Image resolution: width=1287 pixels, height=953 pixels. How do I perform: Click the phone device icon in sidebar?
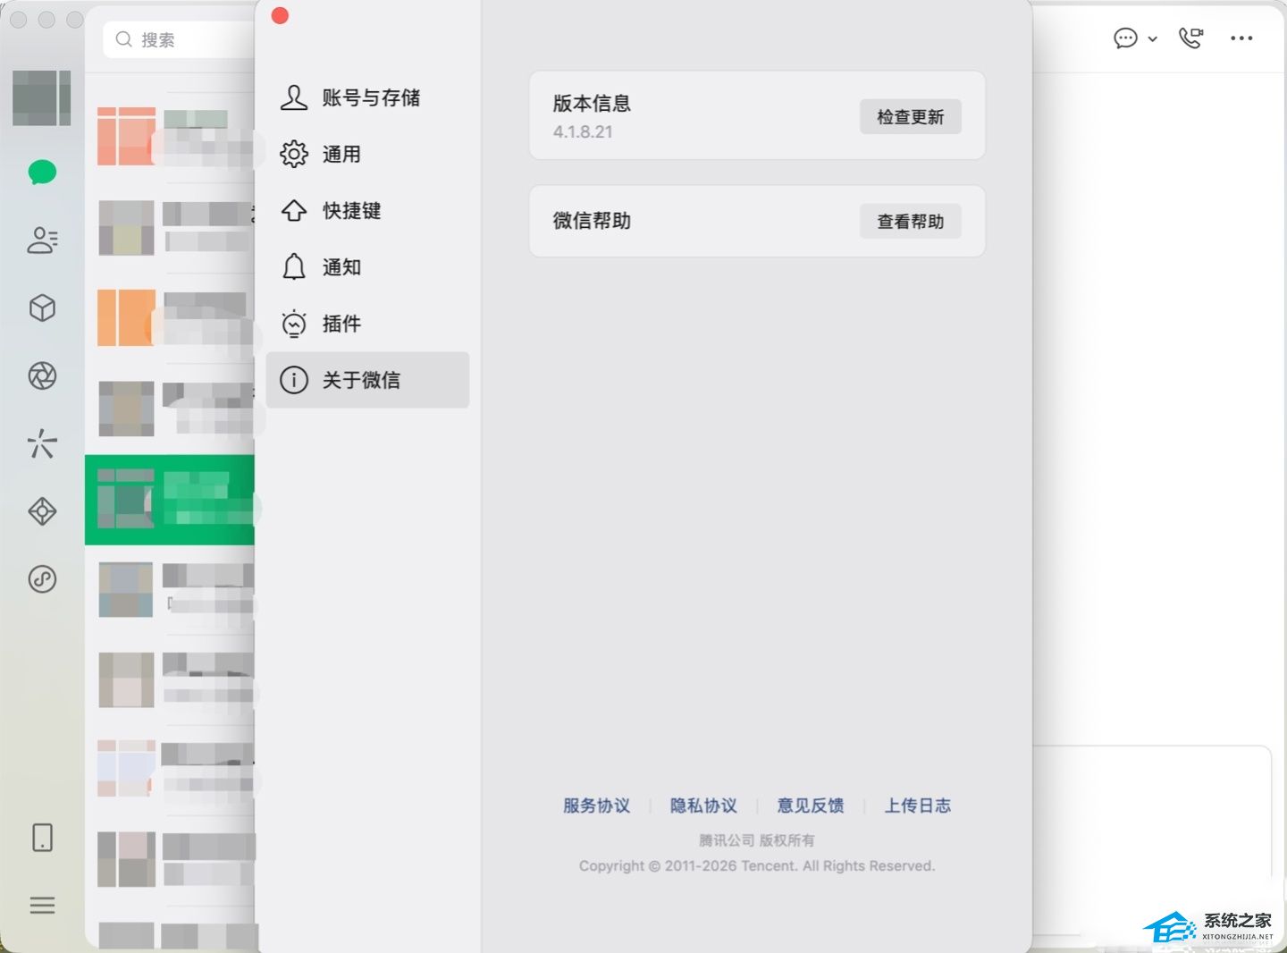[42, 838]
